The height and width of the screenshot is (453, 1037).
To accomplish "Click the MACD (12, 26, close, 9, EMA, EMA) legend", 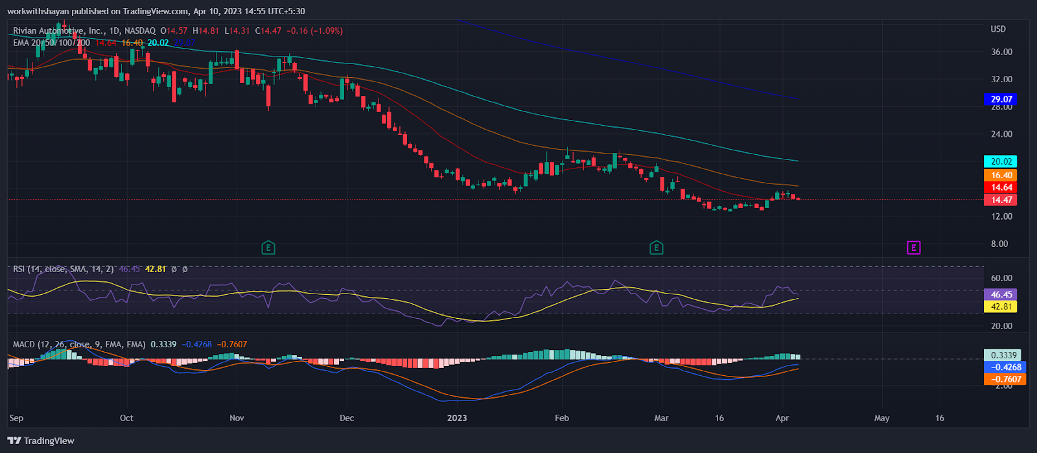I will [x=79, y=344].
